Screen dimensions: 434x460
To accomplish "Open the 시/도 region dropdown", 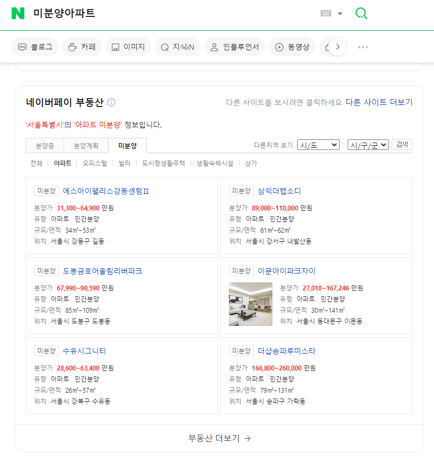I will point(318,145).
